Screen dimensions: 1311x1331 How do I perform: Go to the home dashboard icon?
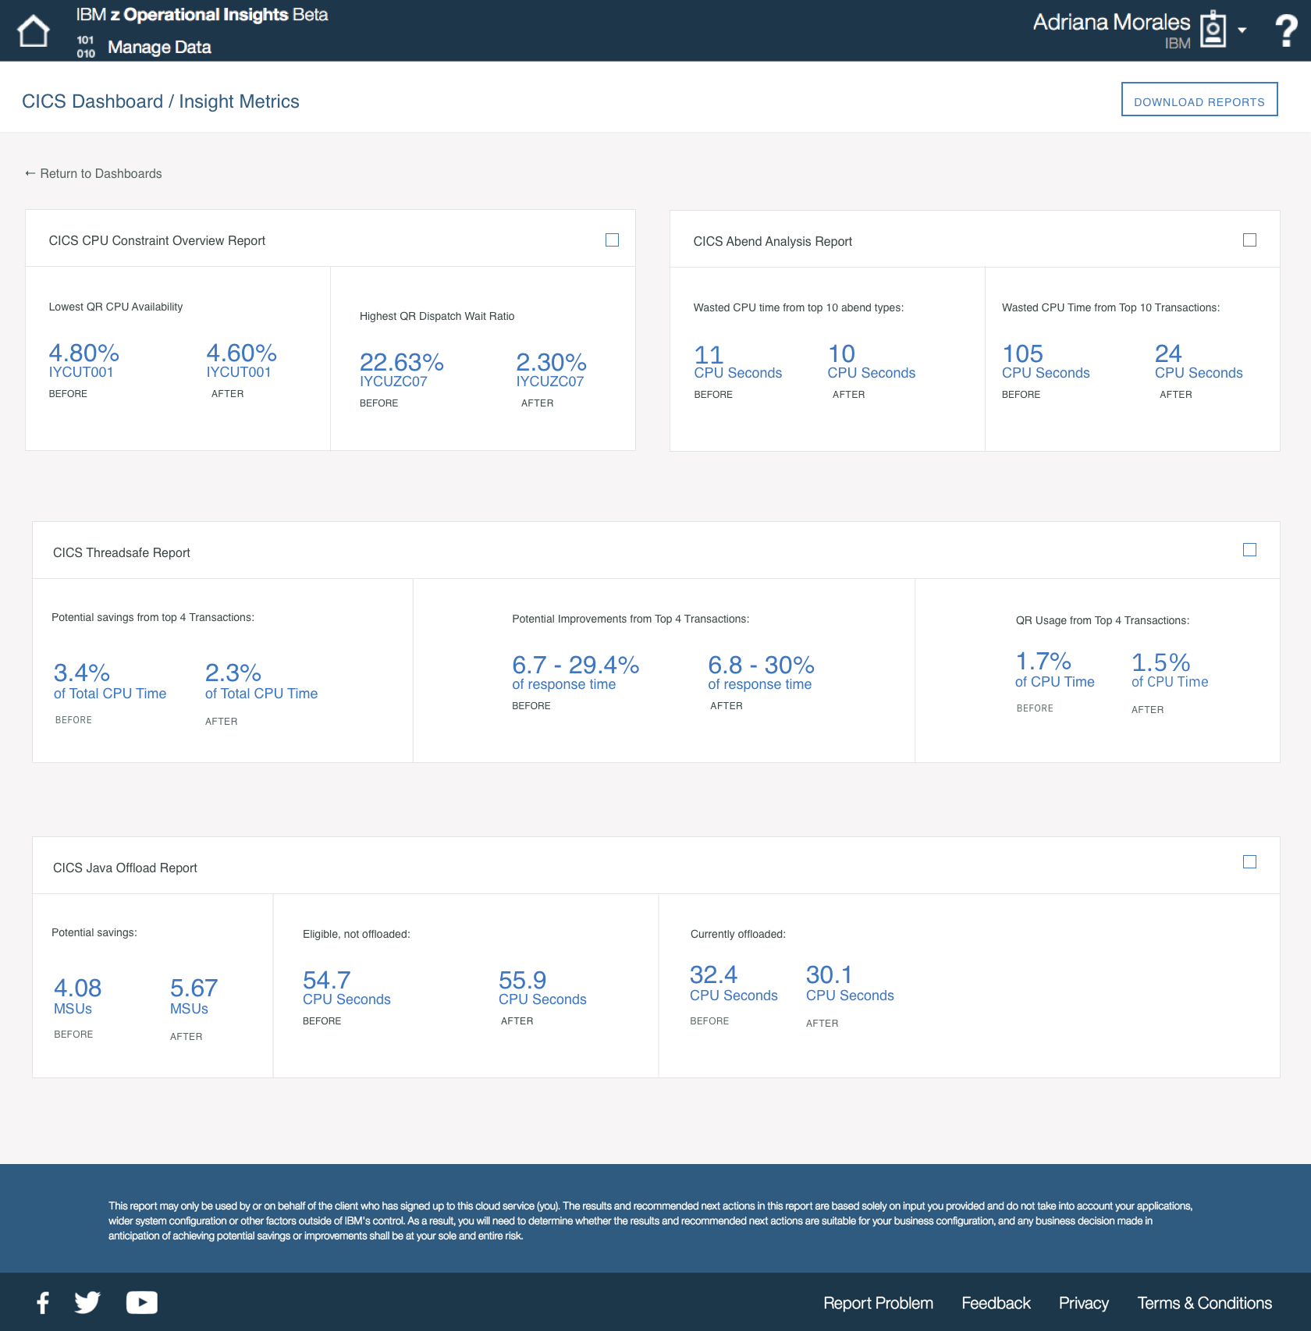point(34,31)
